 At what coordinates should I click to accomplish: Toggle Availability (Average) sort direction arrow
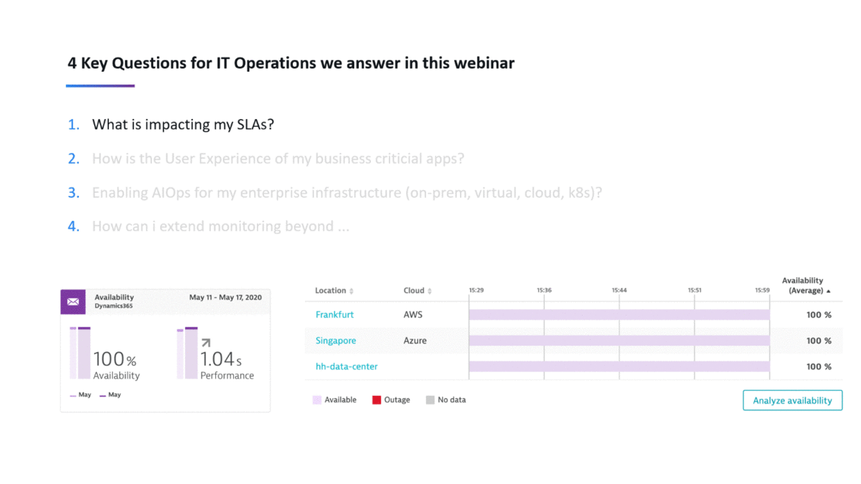(829, 290)
